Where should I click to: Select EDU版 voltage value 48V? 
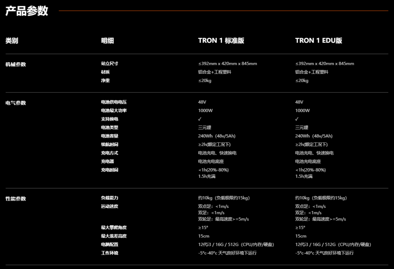(299, 102)
